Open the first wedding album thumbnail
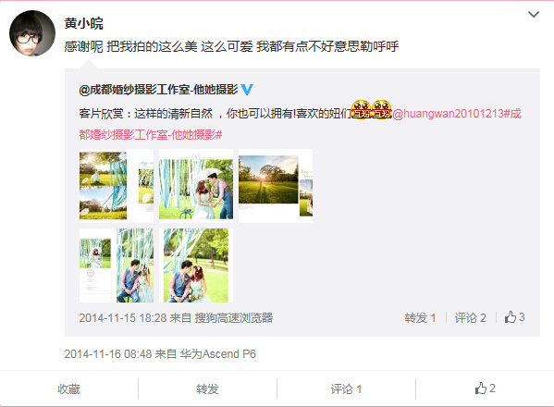 pos(117,186)
